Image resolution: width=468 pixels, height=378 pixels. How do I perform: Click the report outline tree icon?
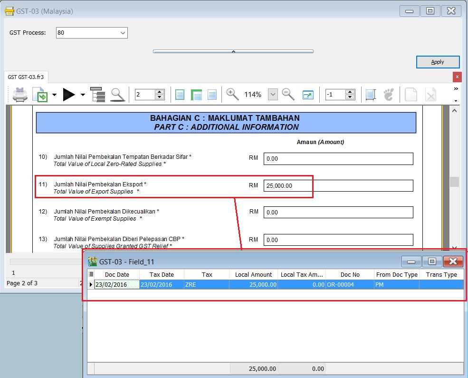click(x=97, y=95)
